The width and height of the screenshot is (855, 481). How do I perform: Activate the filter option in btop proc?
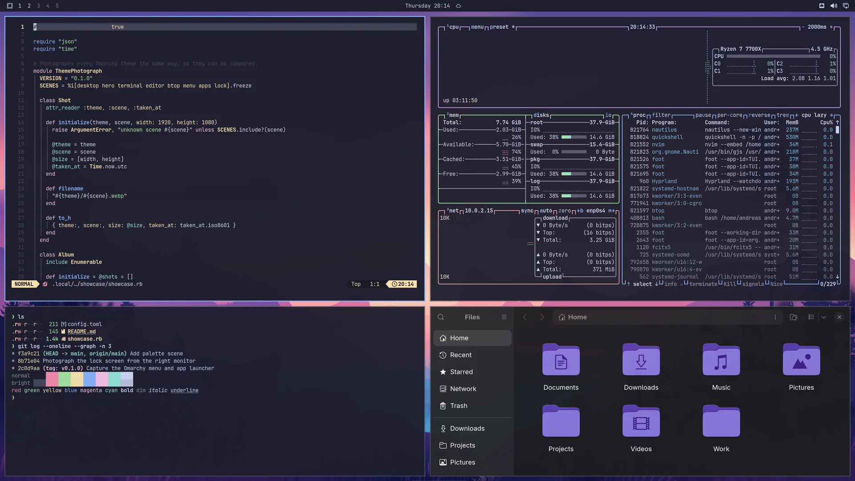click(661, 115)
